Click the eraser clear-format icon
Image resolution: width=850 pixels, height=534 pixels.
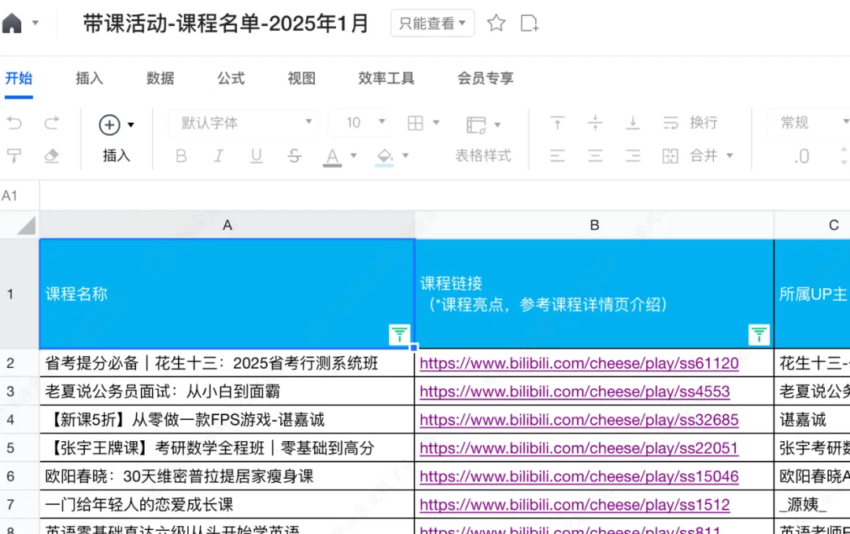[51, 156]
